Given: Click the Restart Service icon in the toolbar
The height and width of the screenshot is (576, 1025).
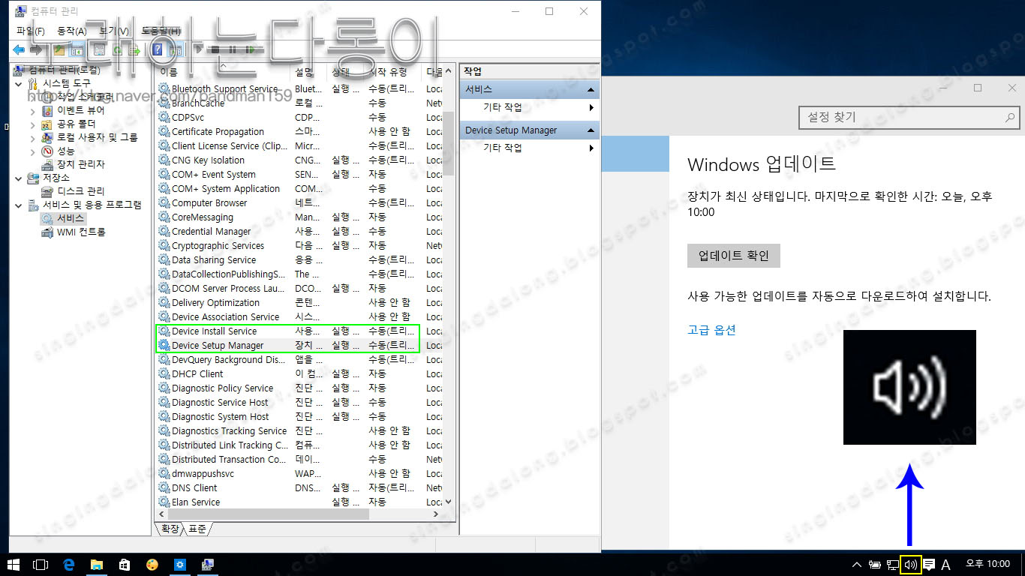Looking at the screenshot, I should click(251, 49).
